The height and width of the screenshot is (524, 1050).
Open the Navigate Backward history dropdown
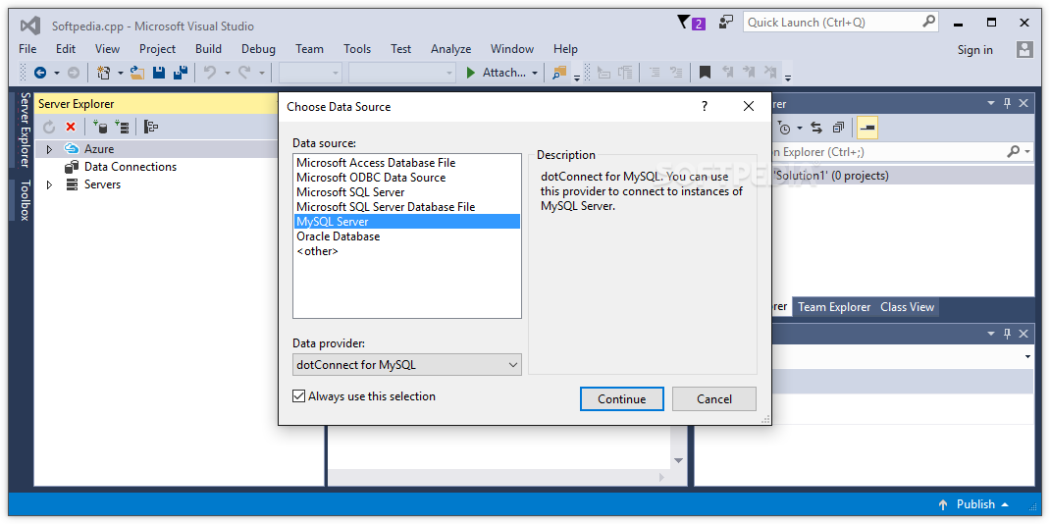click(57, 73)
